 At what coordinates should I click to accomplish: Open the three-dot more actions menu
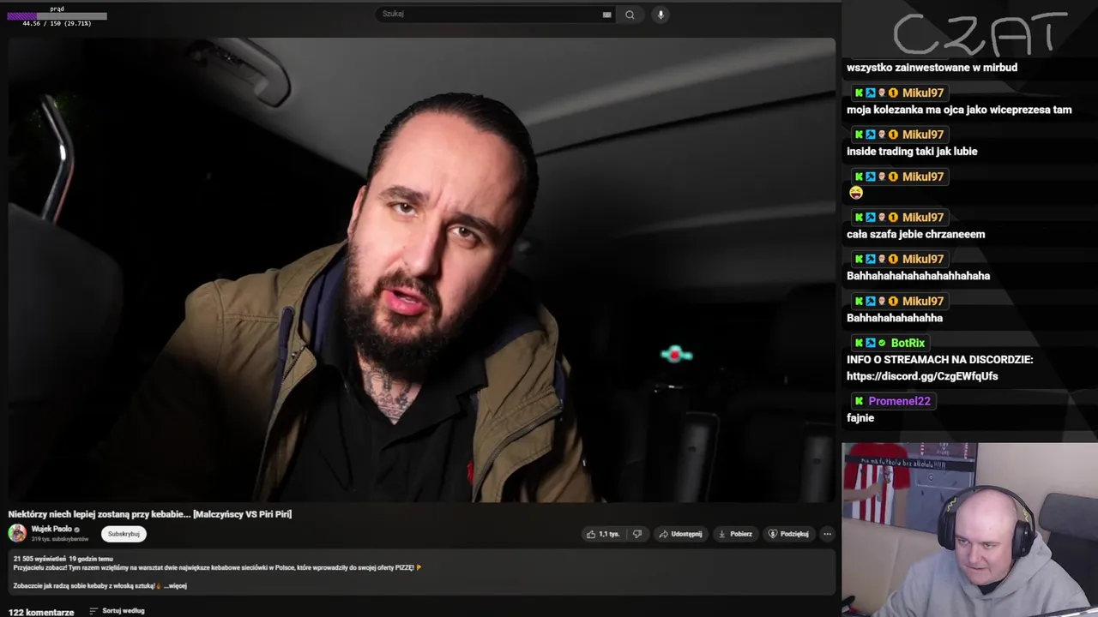(827, 534)
